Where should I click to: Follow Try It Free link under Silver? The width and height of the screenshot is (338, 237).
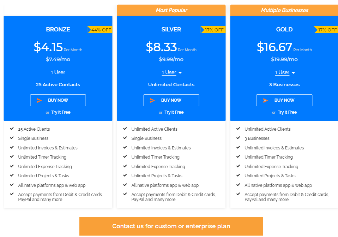[174, 112]
